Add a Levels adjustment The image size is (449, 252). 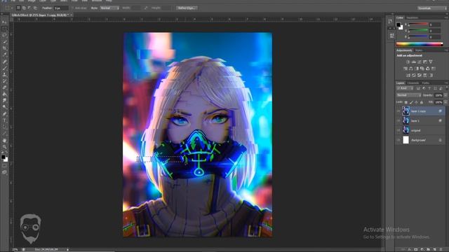414,62
